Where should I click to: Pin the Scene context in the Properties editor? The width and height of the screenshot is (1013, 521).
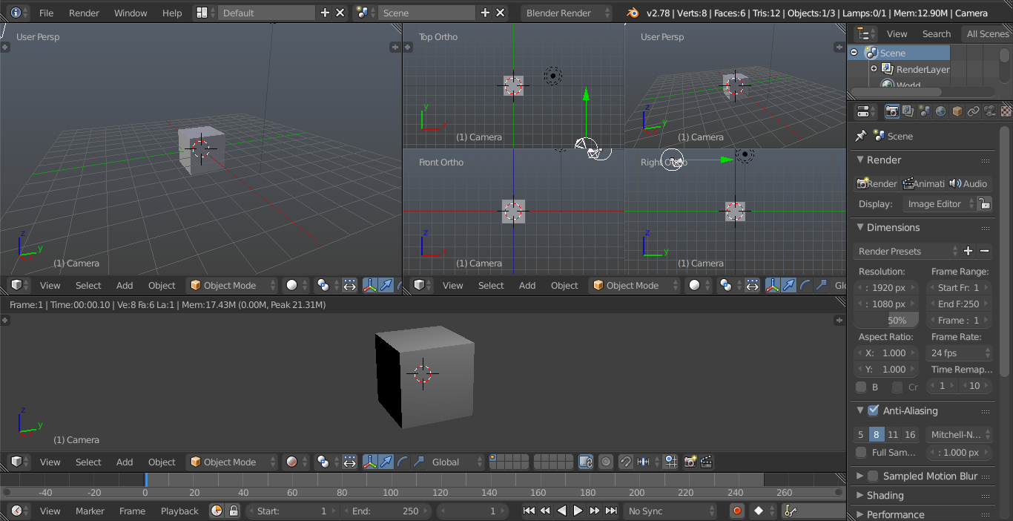click(860, 136)
